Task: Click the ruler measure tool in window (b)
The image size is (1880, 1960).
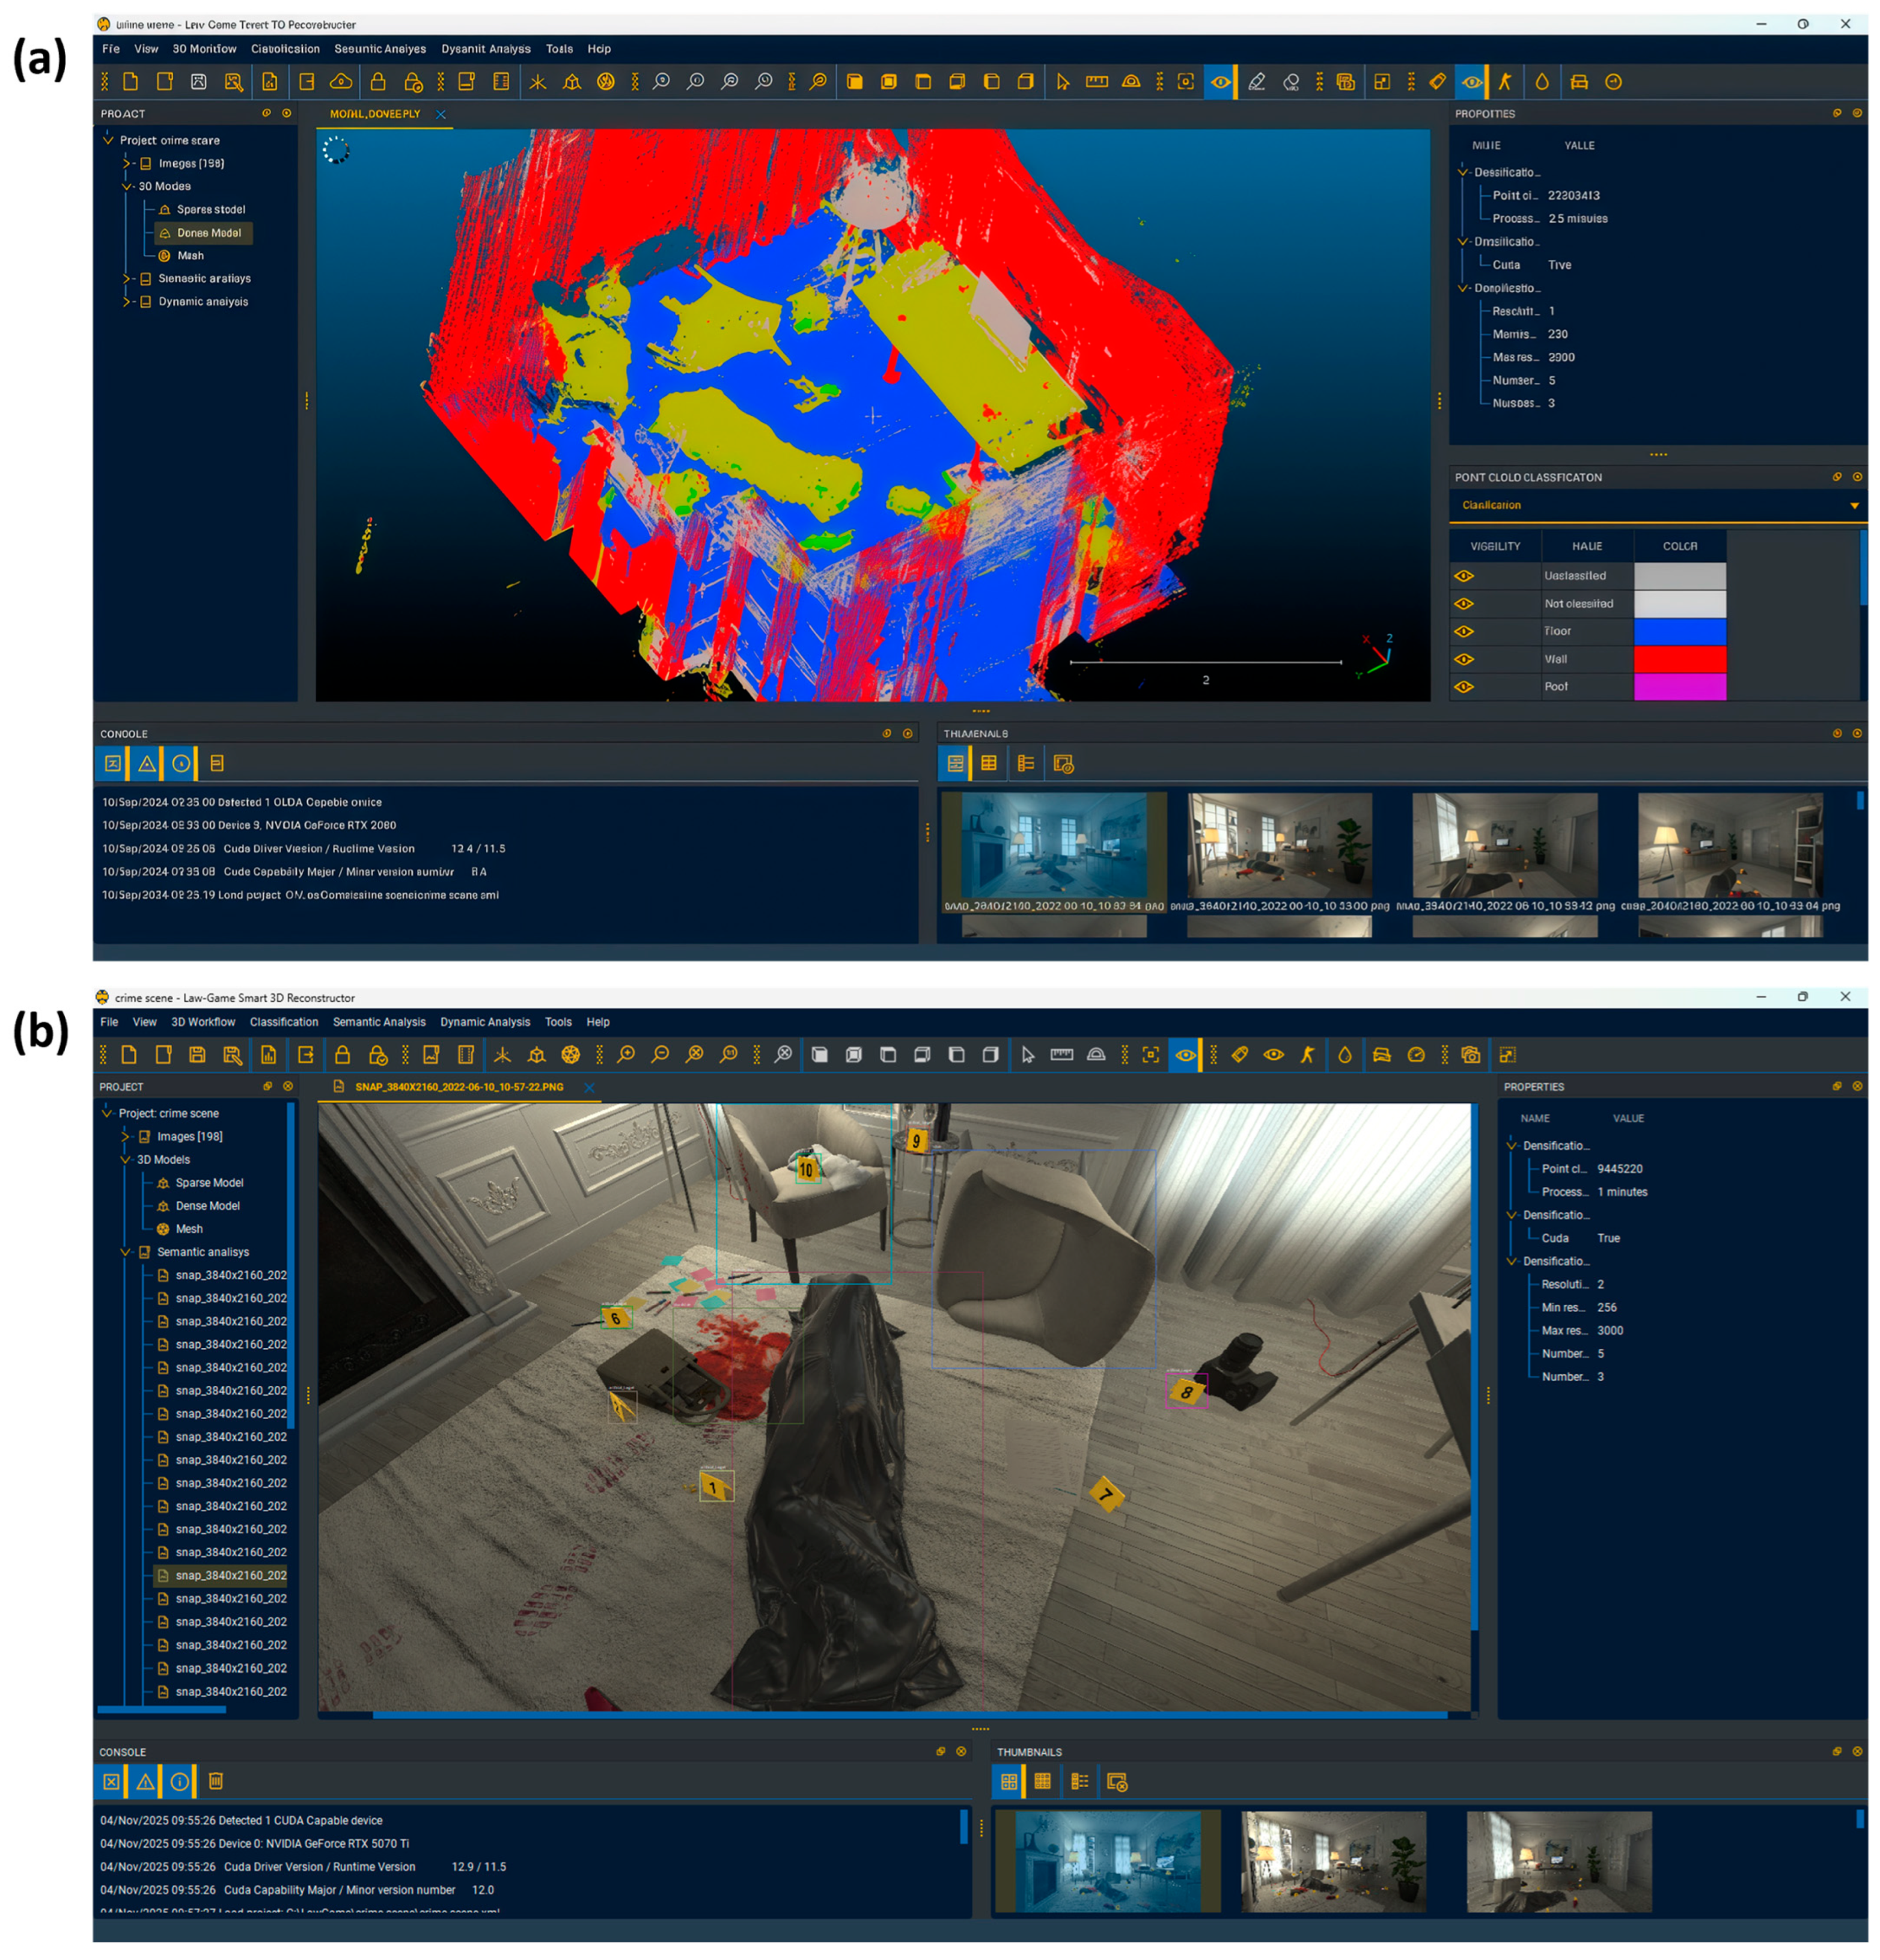Action: (1061, 1054)
